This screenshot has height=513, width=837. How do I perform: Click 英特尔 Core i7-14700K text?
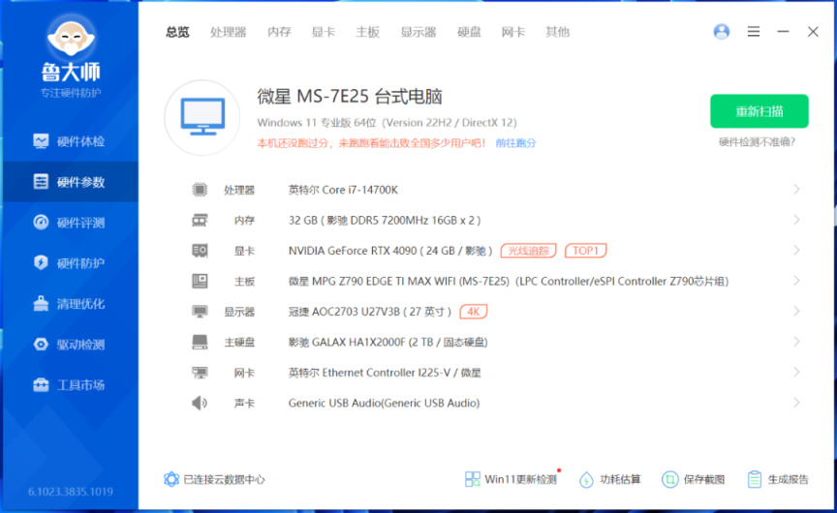click(343, 190)
